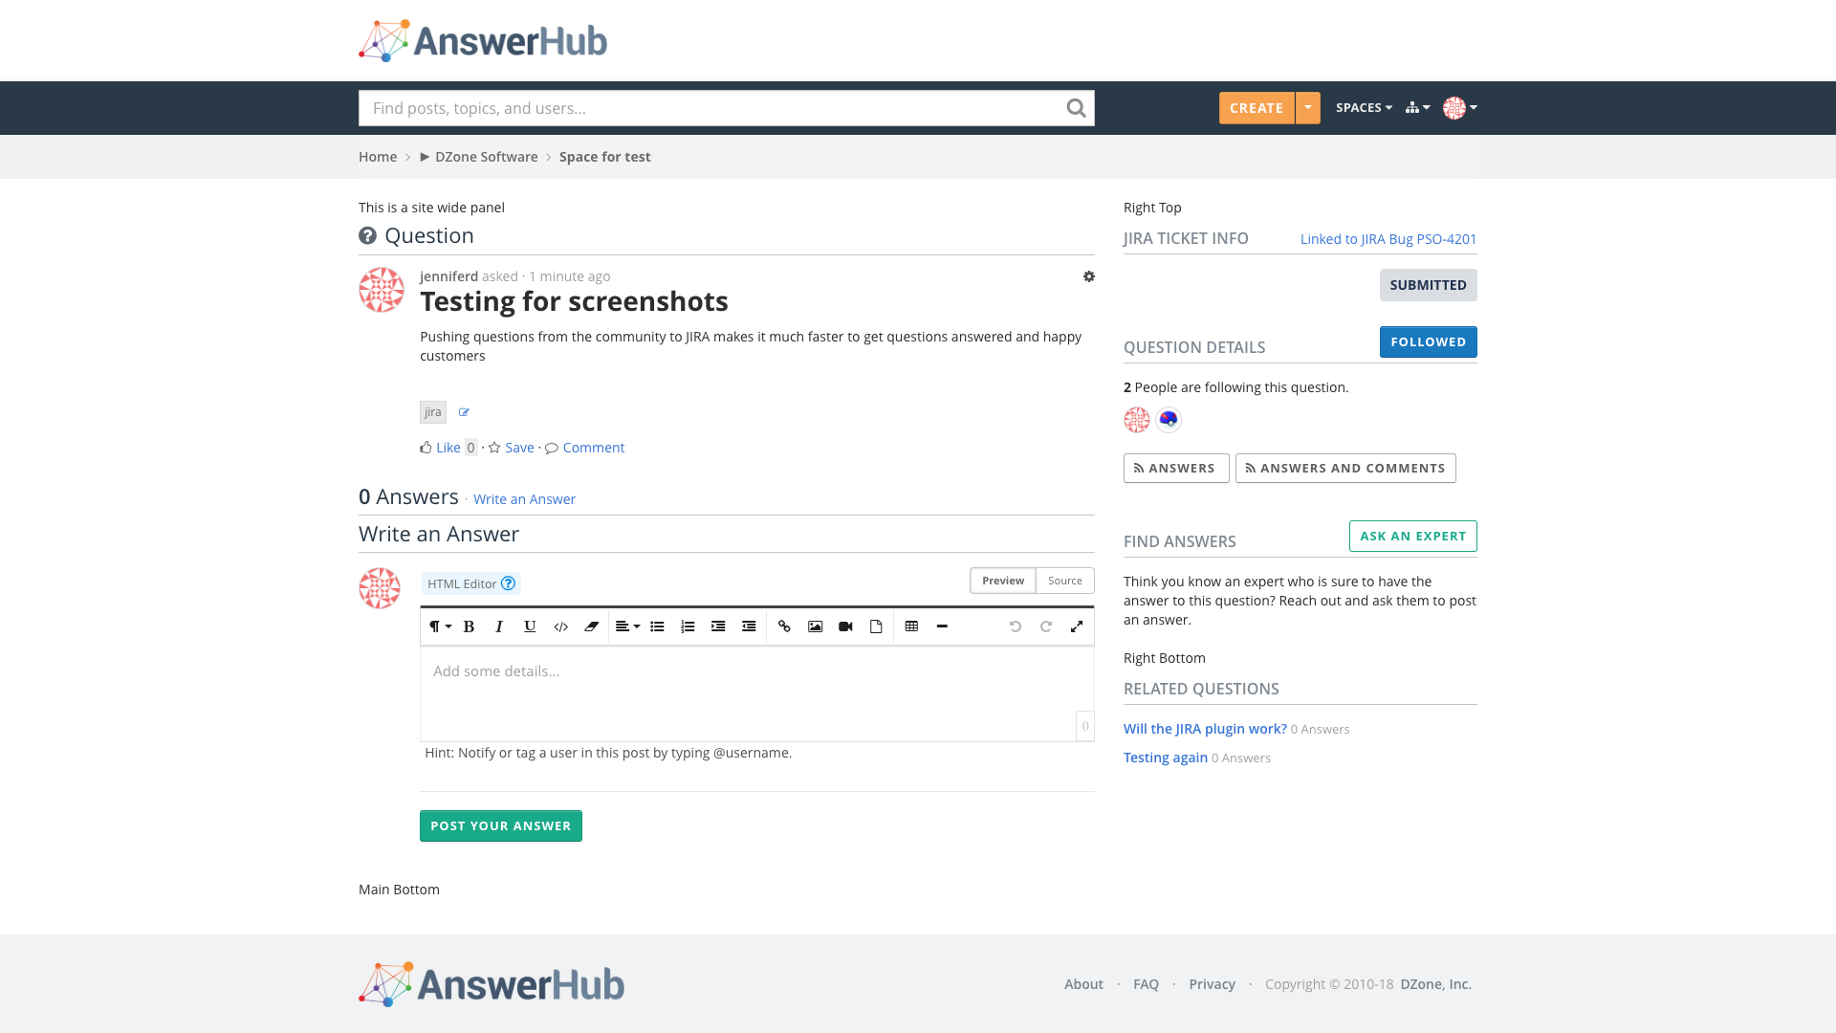Open the FAQ footer link
This screenshot has height=1033, width=1836.
(x=1146, y=984)
